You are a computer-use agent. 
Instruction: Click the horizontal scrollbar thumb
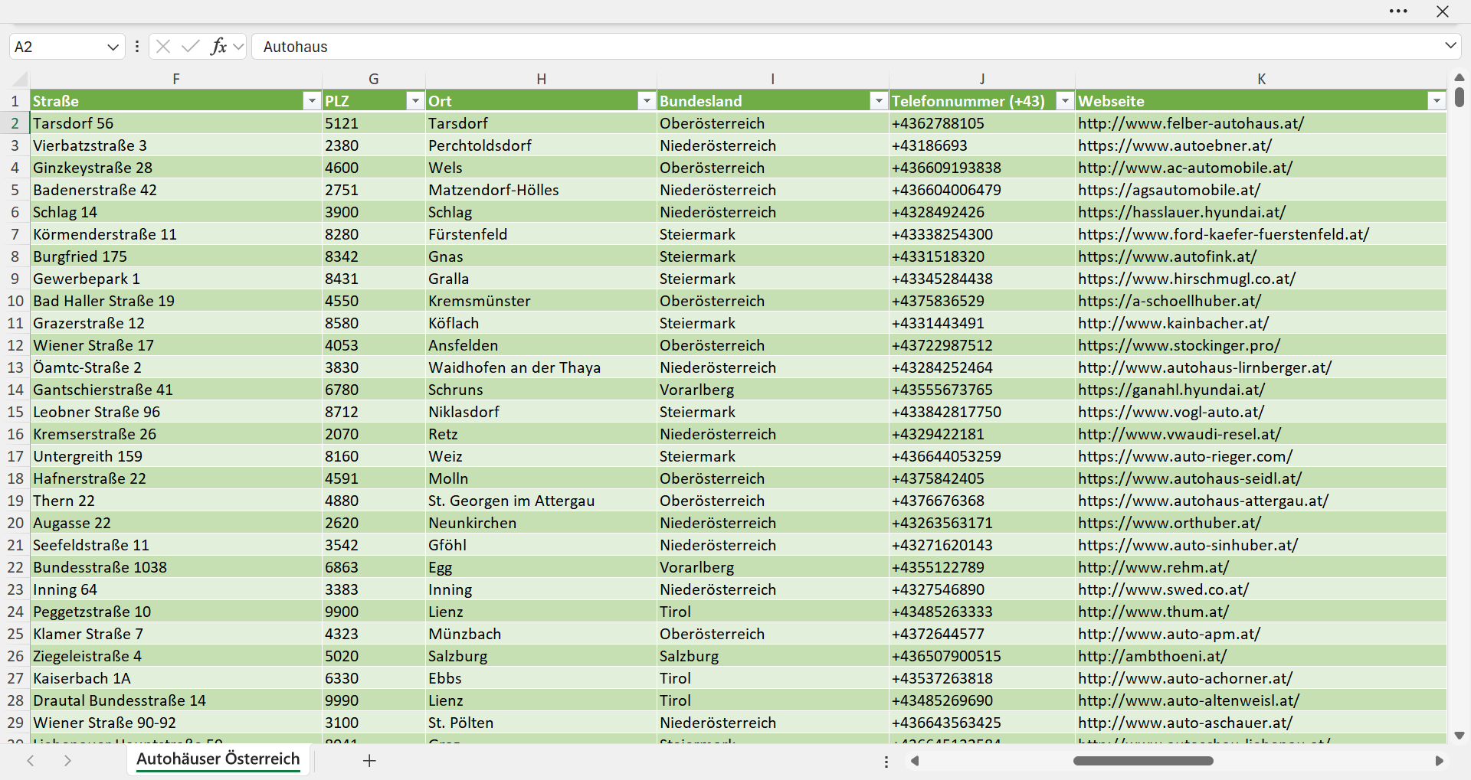[x=1143, y=761]
